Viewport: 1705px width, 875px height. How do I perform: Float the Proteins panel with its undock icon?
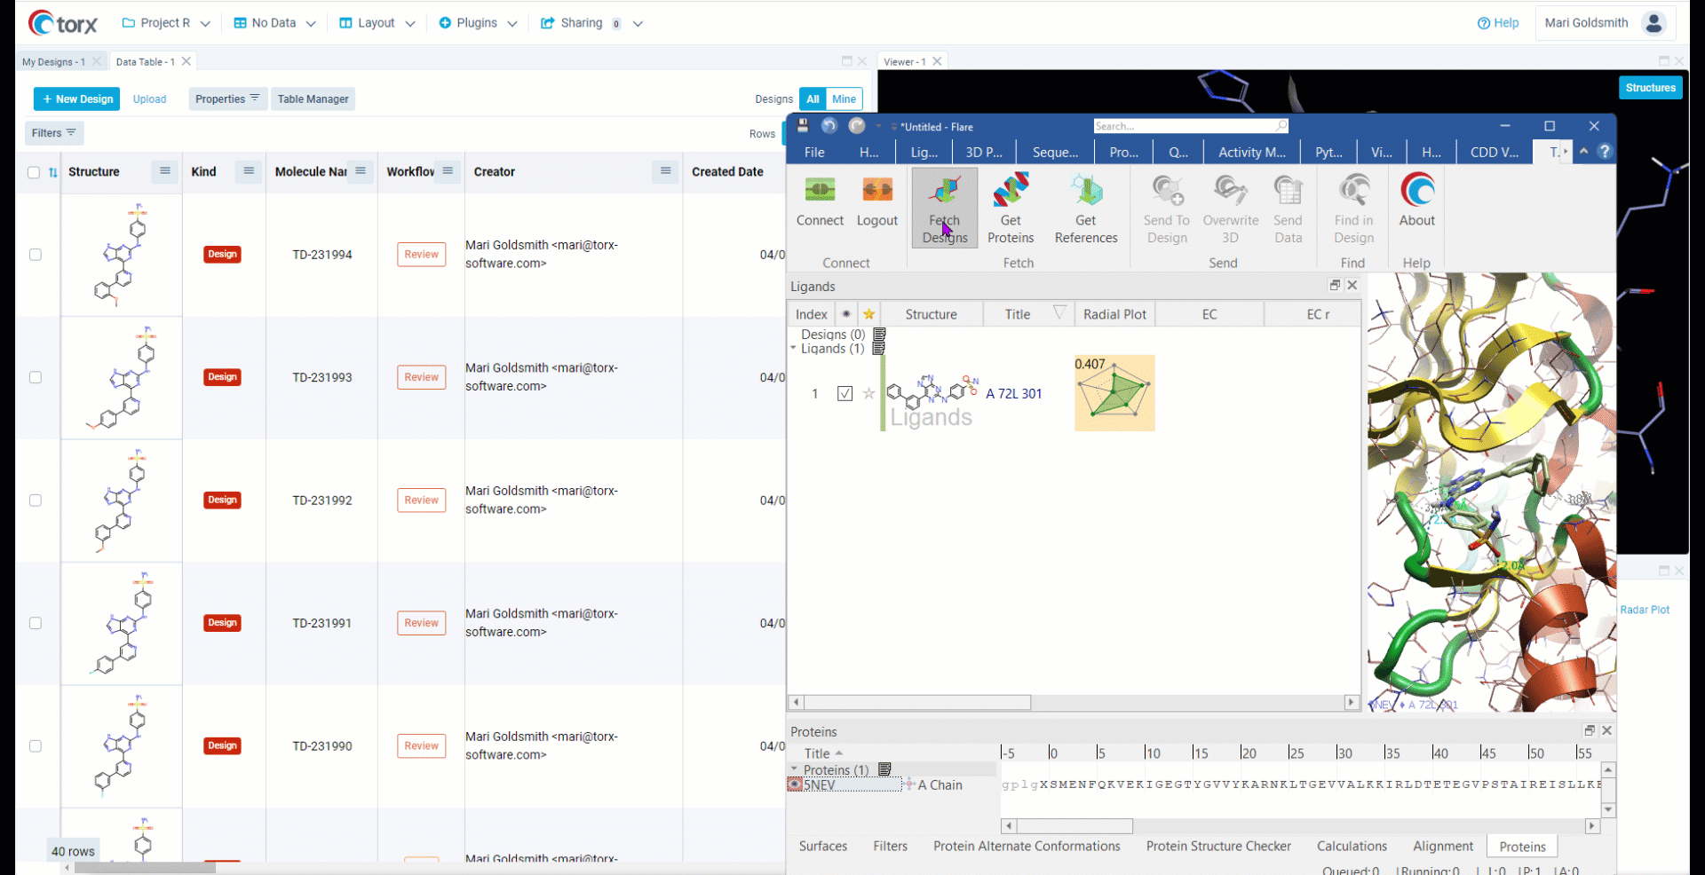click(x=1590, y=730)
